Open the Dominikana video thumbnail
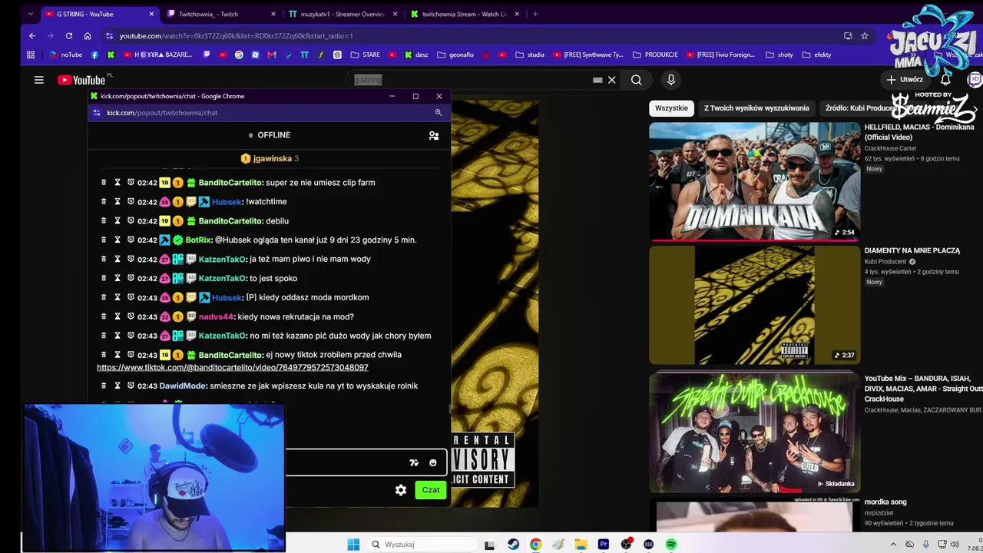 [755, 181]
